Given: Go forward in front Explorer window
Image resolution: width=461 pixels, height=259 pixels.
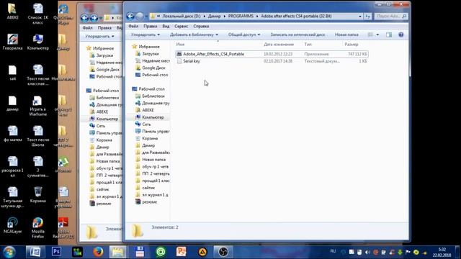Looking at the screenshot, I should click(x=140, y=16).
